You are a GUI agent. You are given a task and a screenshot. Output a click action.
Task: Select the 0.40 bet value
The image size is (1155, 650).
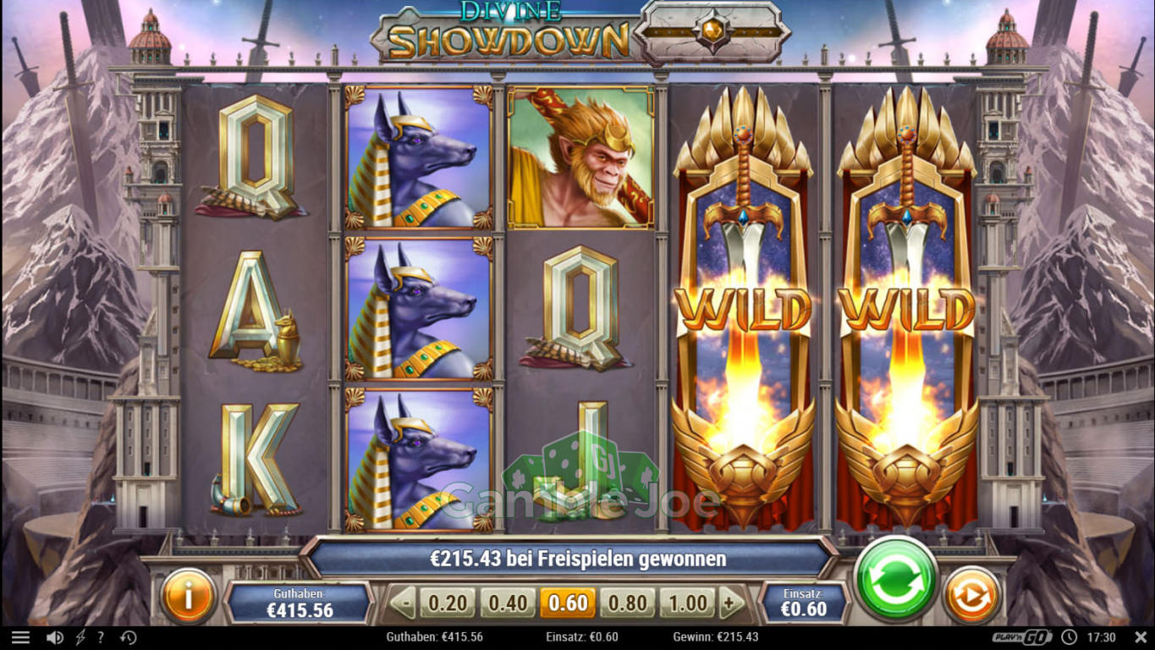click(x=507, y=603)
